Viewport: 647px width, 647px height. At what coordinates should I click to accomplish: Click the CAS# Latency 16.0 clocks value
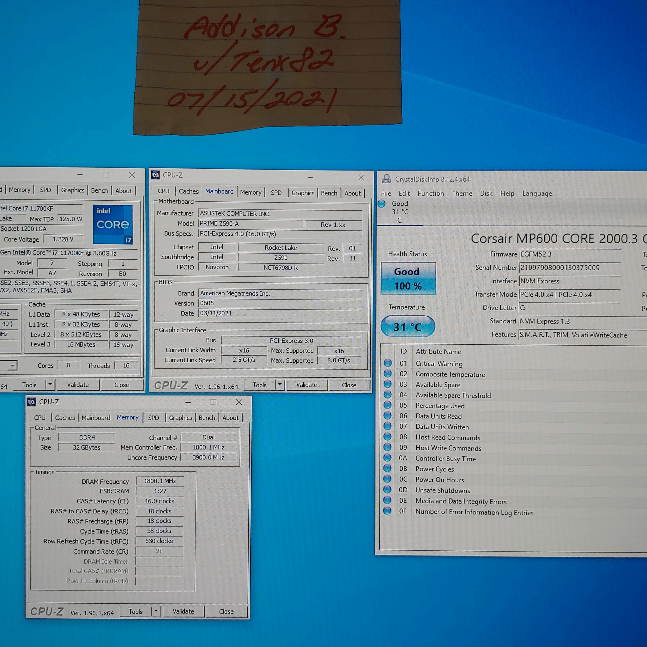tap(160, 501)
